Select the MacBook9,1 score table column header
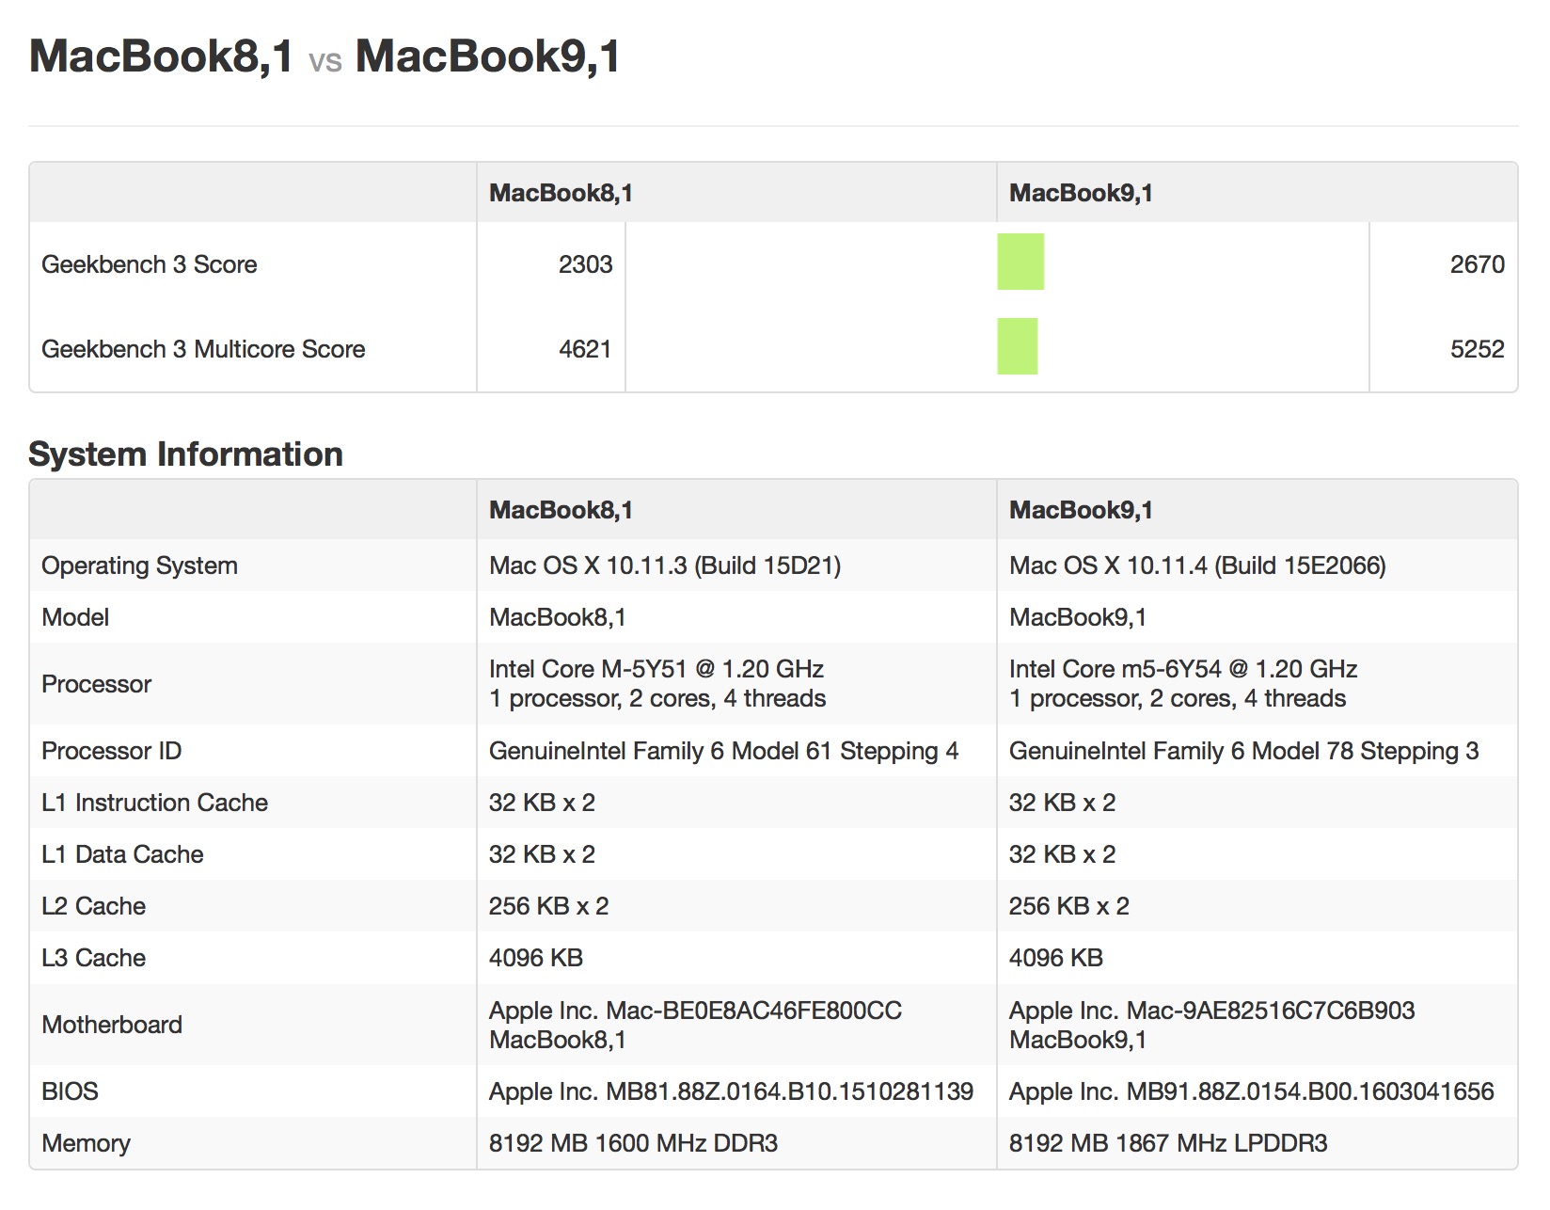This screenshot has width=1550, height=1210. (1081, 193)
